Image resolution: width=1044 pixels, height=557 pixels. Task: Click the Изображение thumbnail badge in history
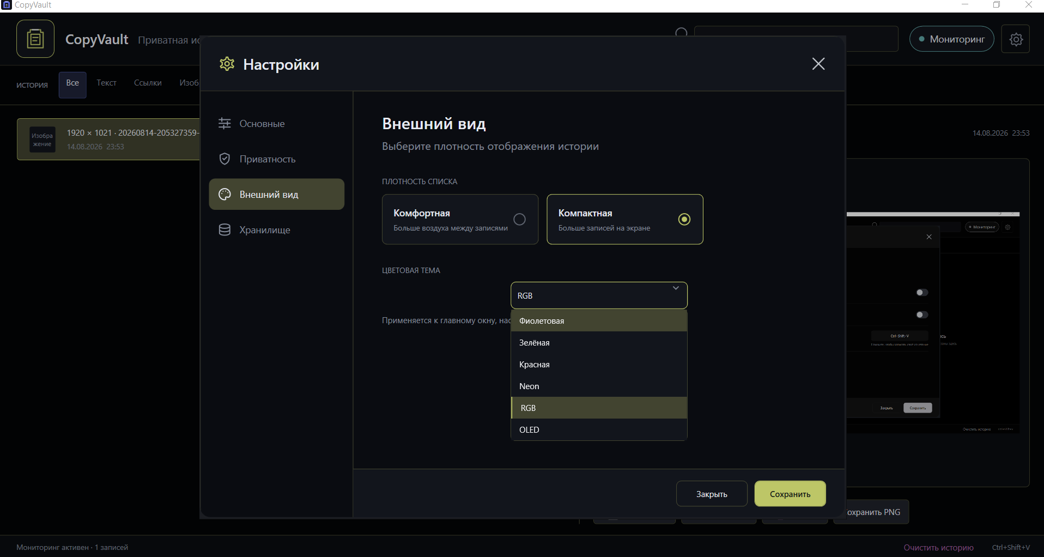[42, 140]
